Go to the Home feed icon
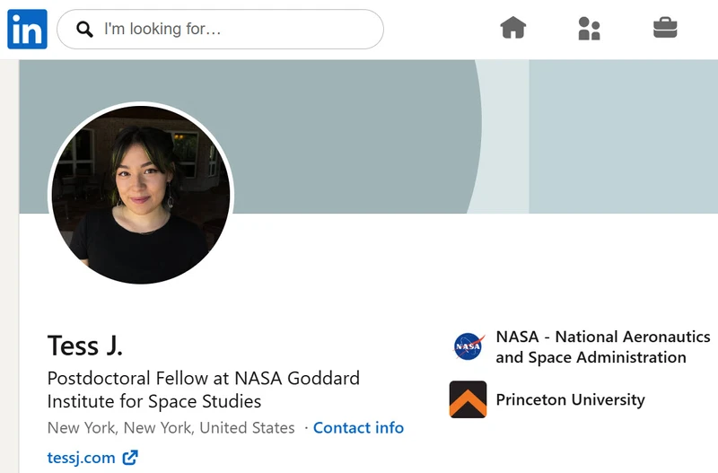The image size is (718, 473). pyautogui.click(x=512, y=28)
